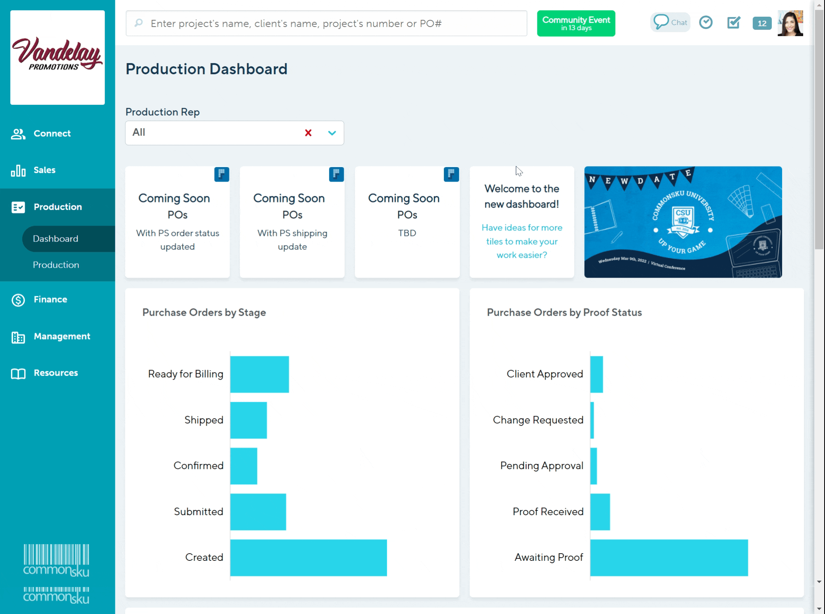
Task: Click the PS badge on TBD tile
Action: coord(451,174)
